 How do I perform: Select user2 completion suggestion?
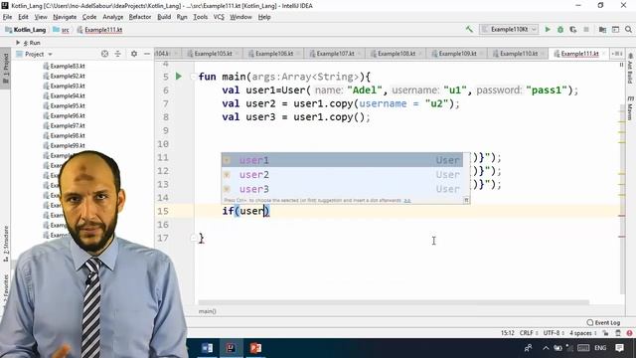click(342, 175)
